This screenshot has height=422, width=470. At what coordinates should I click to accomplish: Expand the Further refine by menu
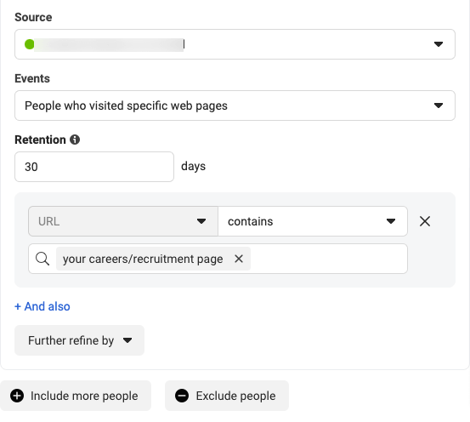[x=79, y=340]
